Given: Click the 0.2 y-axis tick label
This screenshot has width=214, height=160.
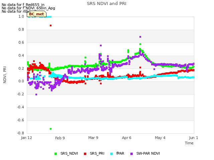Looking at the screenshot, I should (x=21, y=68).
